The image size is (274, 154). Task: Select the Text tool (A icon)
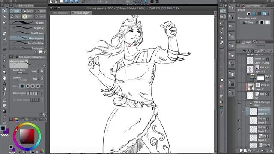click(x=5, y=83)
